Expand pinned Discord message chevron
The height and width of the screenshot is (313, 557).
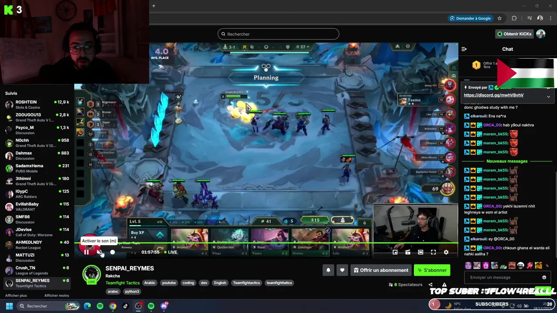[x=548, y=97]
